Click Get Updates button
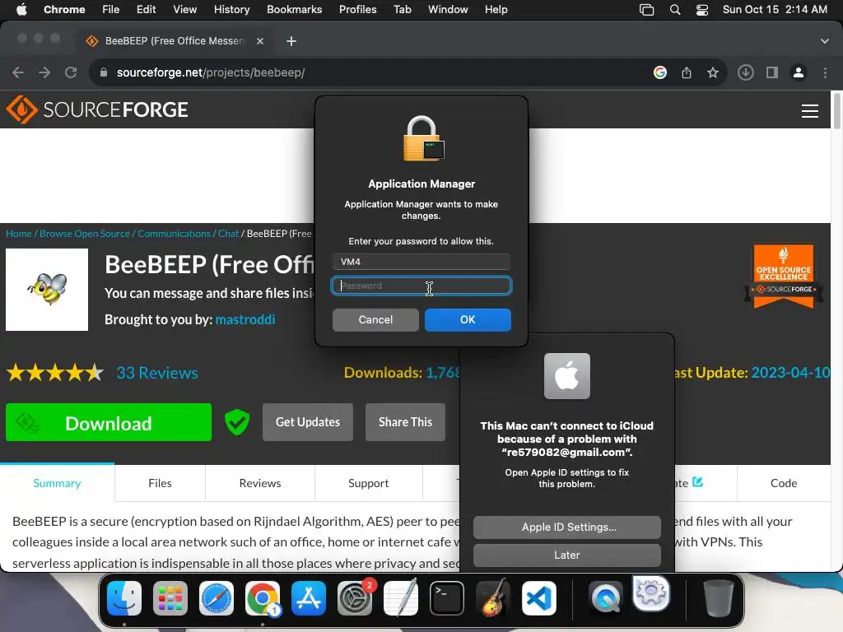 [x=308, y=422]
